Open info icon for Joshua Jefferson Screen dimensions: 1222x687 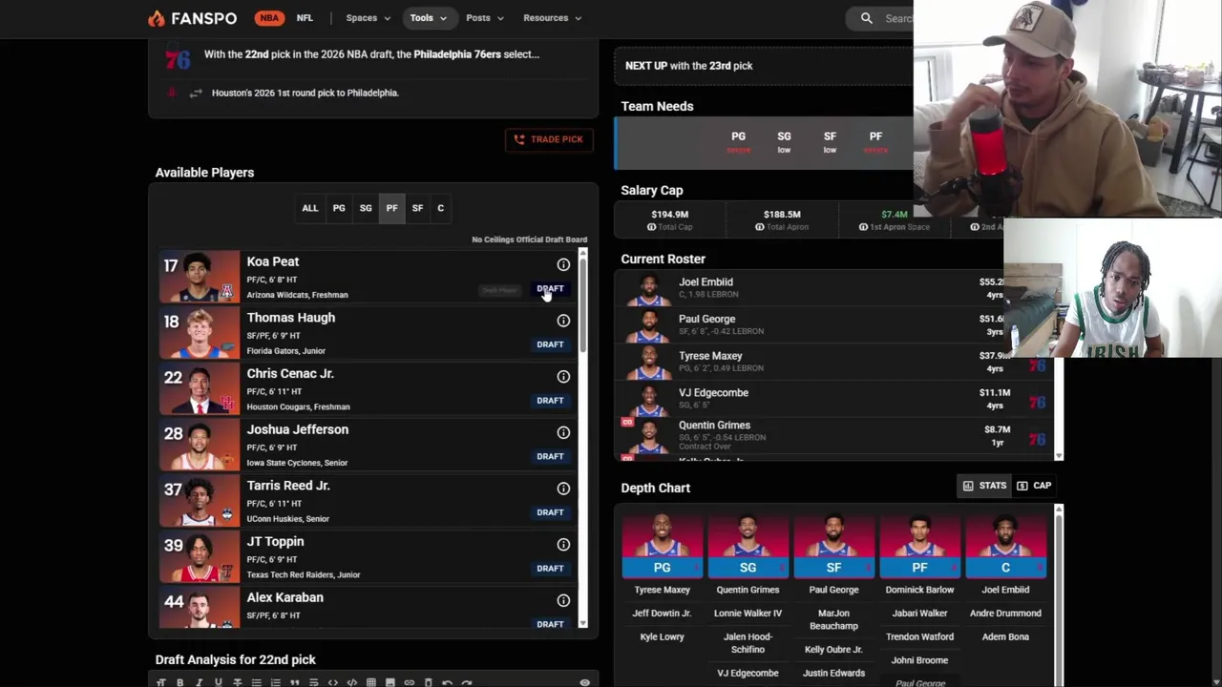pos(563,432)
